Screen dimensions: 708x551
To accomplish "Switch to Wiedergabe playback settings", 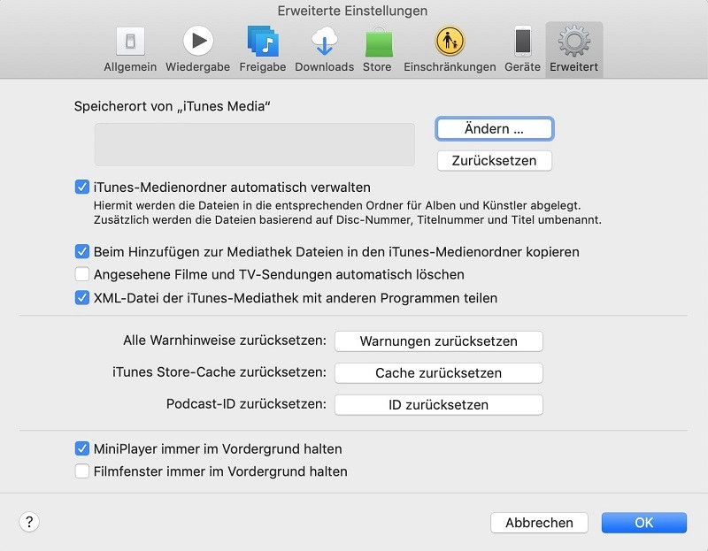I will 197,50.
